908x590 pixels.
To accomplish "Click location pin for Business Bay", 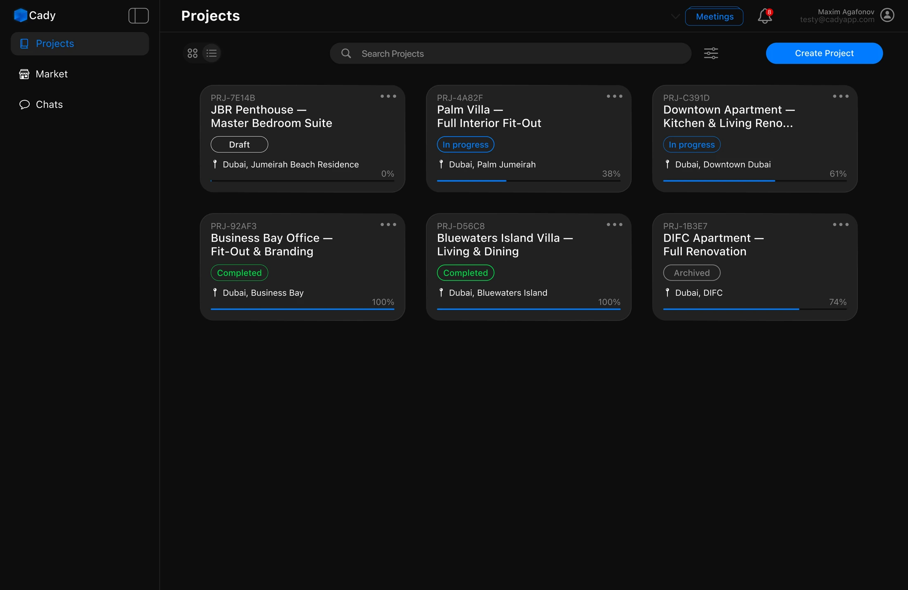I will 215,293.
